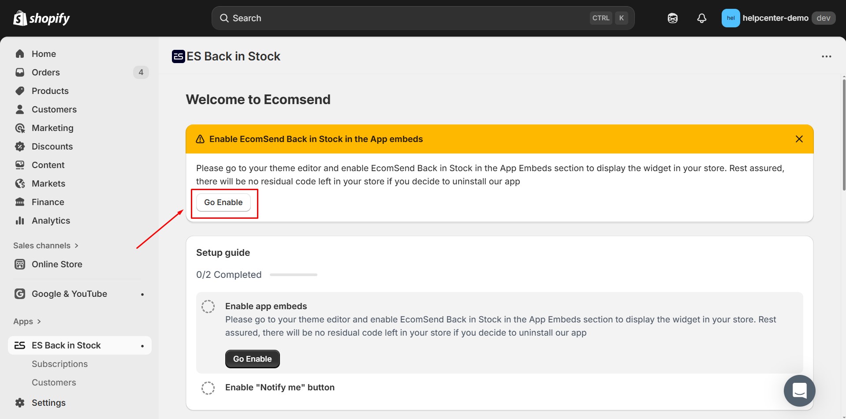Open Customers under ES Back in Stock
Image resolution: width=846 pixels, height=419 pixels.
[53, 382]
